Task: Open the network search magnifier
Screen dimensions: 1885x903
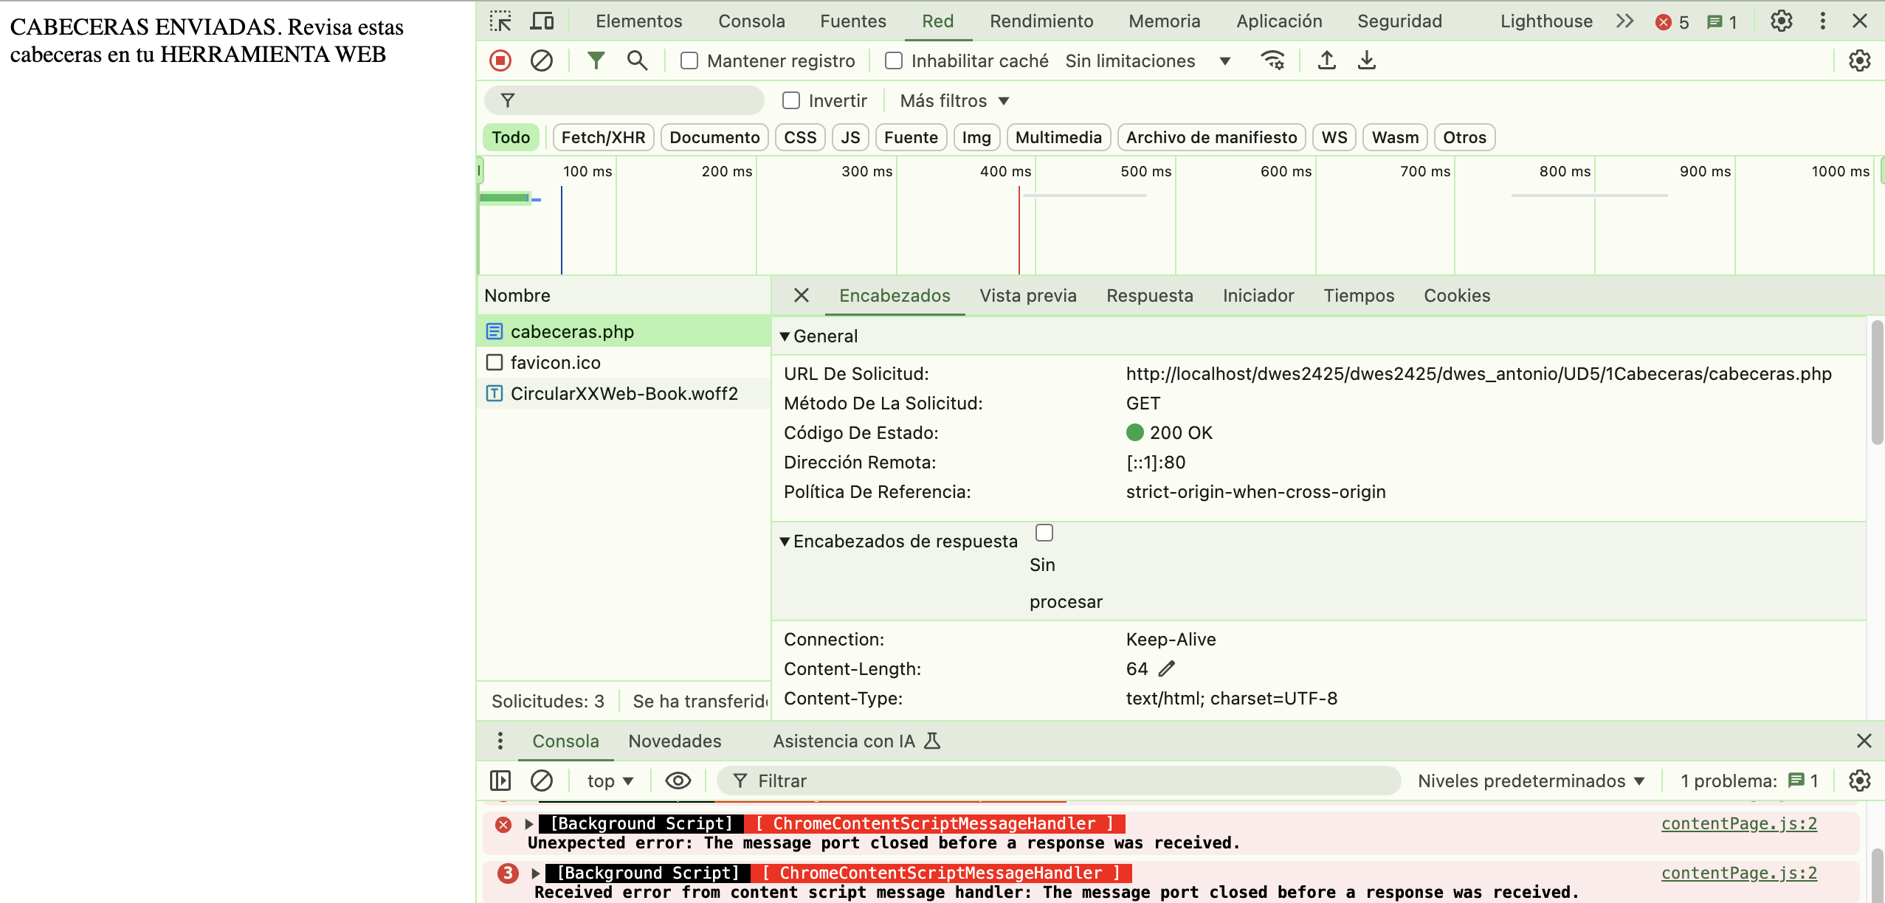Action: click(x=637, y=60)
